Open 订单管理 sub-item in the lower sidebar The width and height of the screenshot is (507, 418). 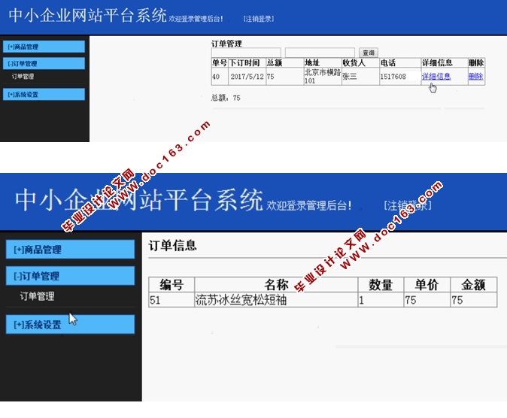tap(37, 296)
